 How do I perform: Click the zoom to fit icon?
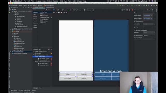tap(129, 10)
